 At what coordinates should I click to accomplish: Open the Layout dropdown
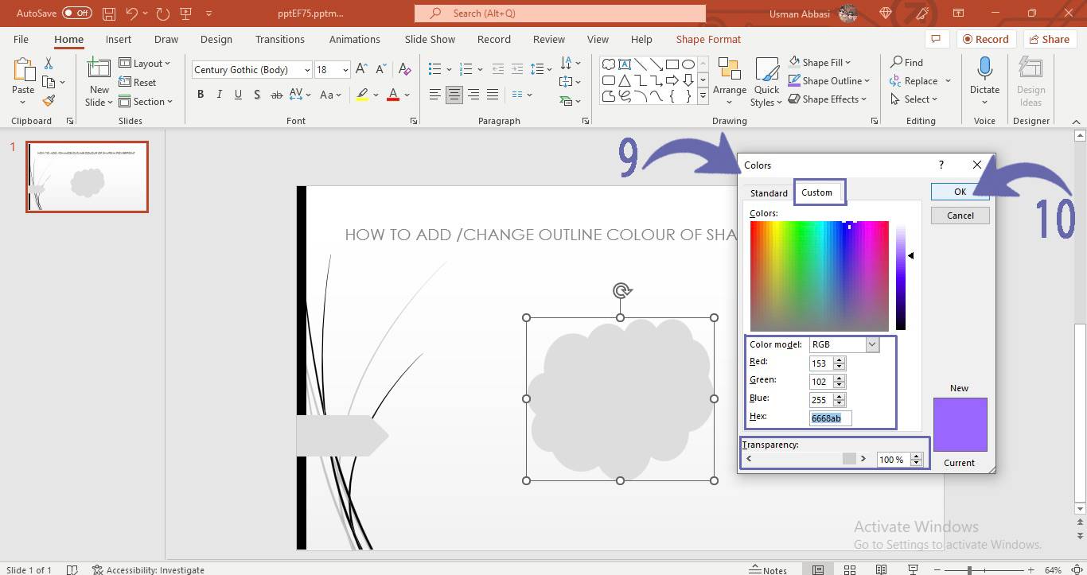click(145, 64)
